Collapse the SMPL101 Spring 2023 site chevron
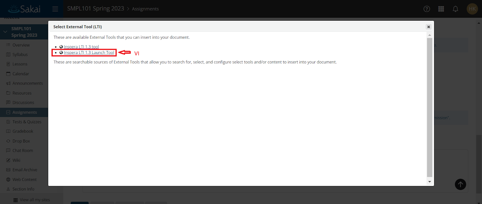 tap(5, 31)
